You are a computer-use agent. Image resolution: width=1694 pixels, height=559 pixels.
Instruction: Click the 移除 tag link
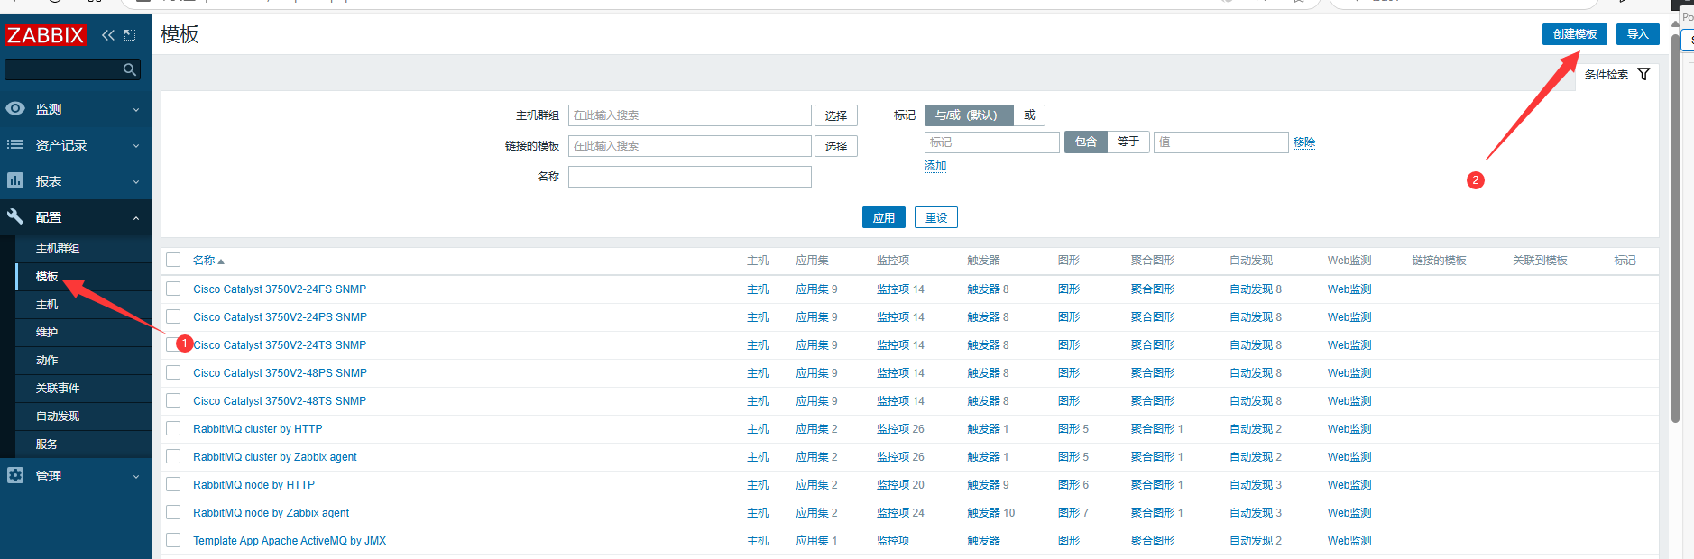[1304, 142]
